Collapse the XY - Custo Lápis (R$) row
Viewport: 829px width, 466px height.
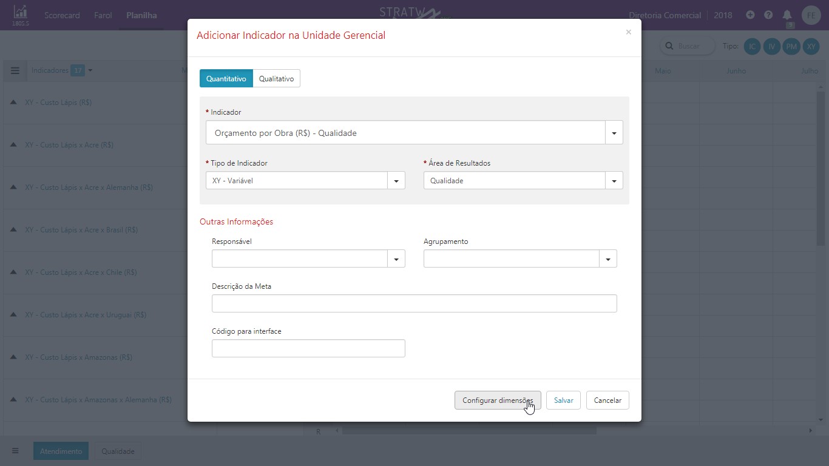tap(13, 103)
